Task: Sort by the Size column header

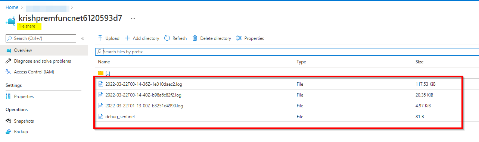Action: (419, 62)
